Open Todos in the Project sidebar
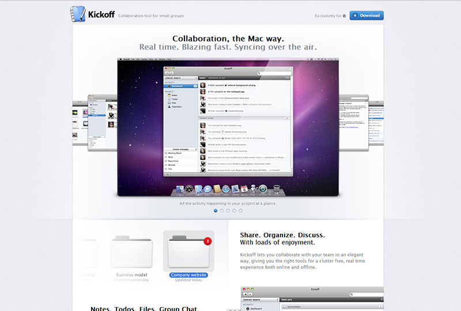 pyautogui.click(x=172, y=100)
